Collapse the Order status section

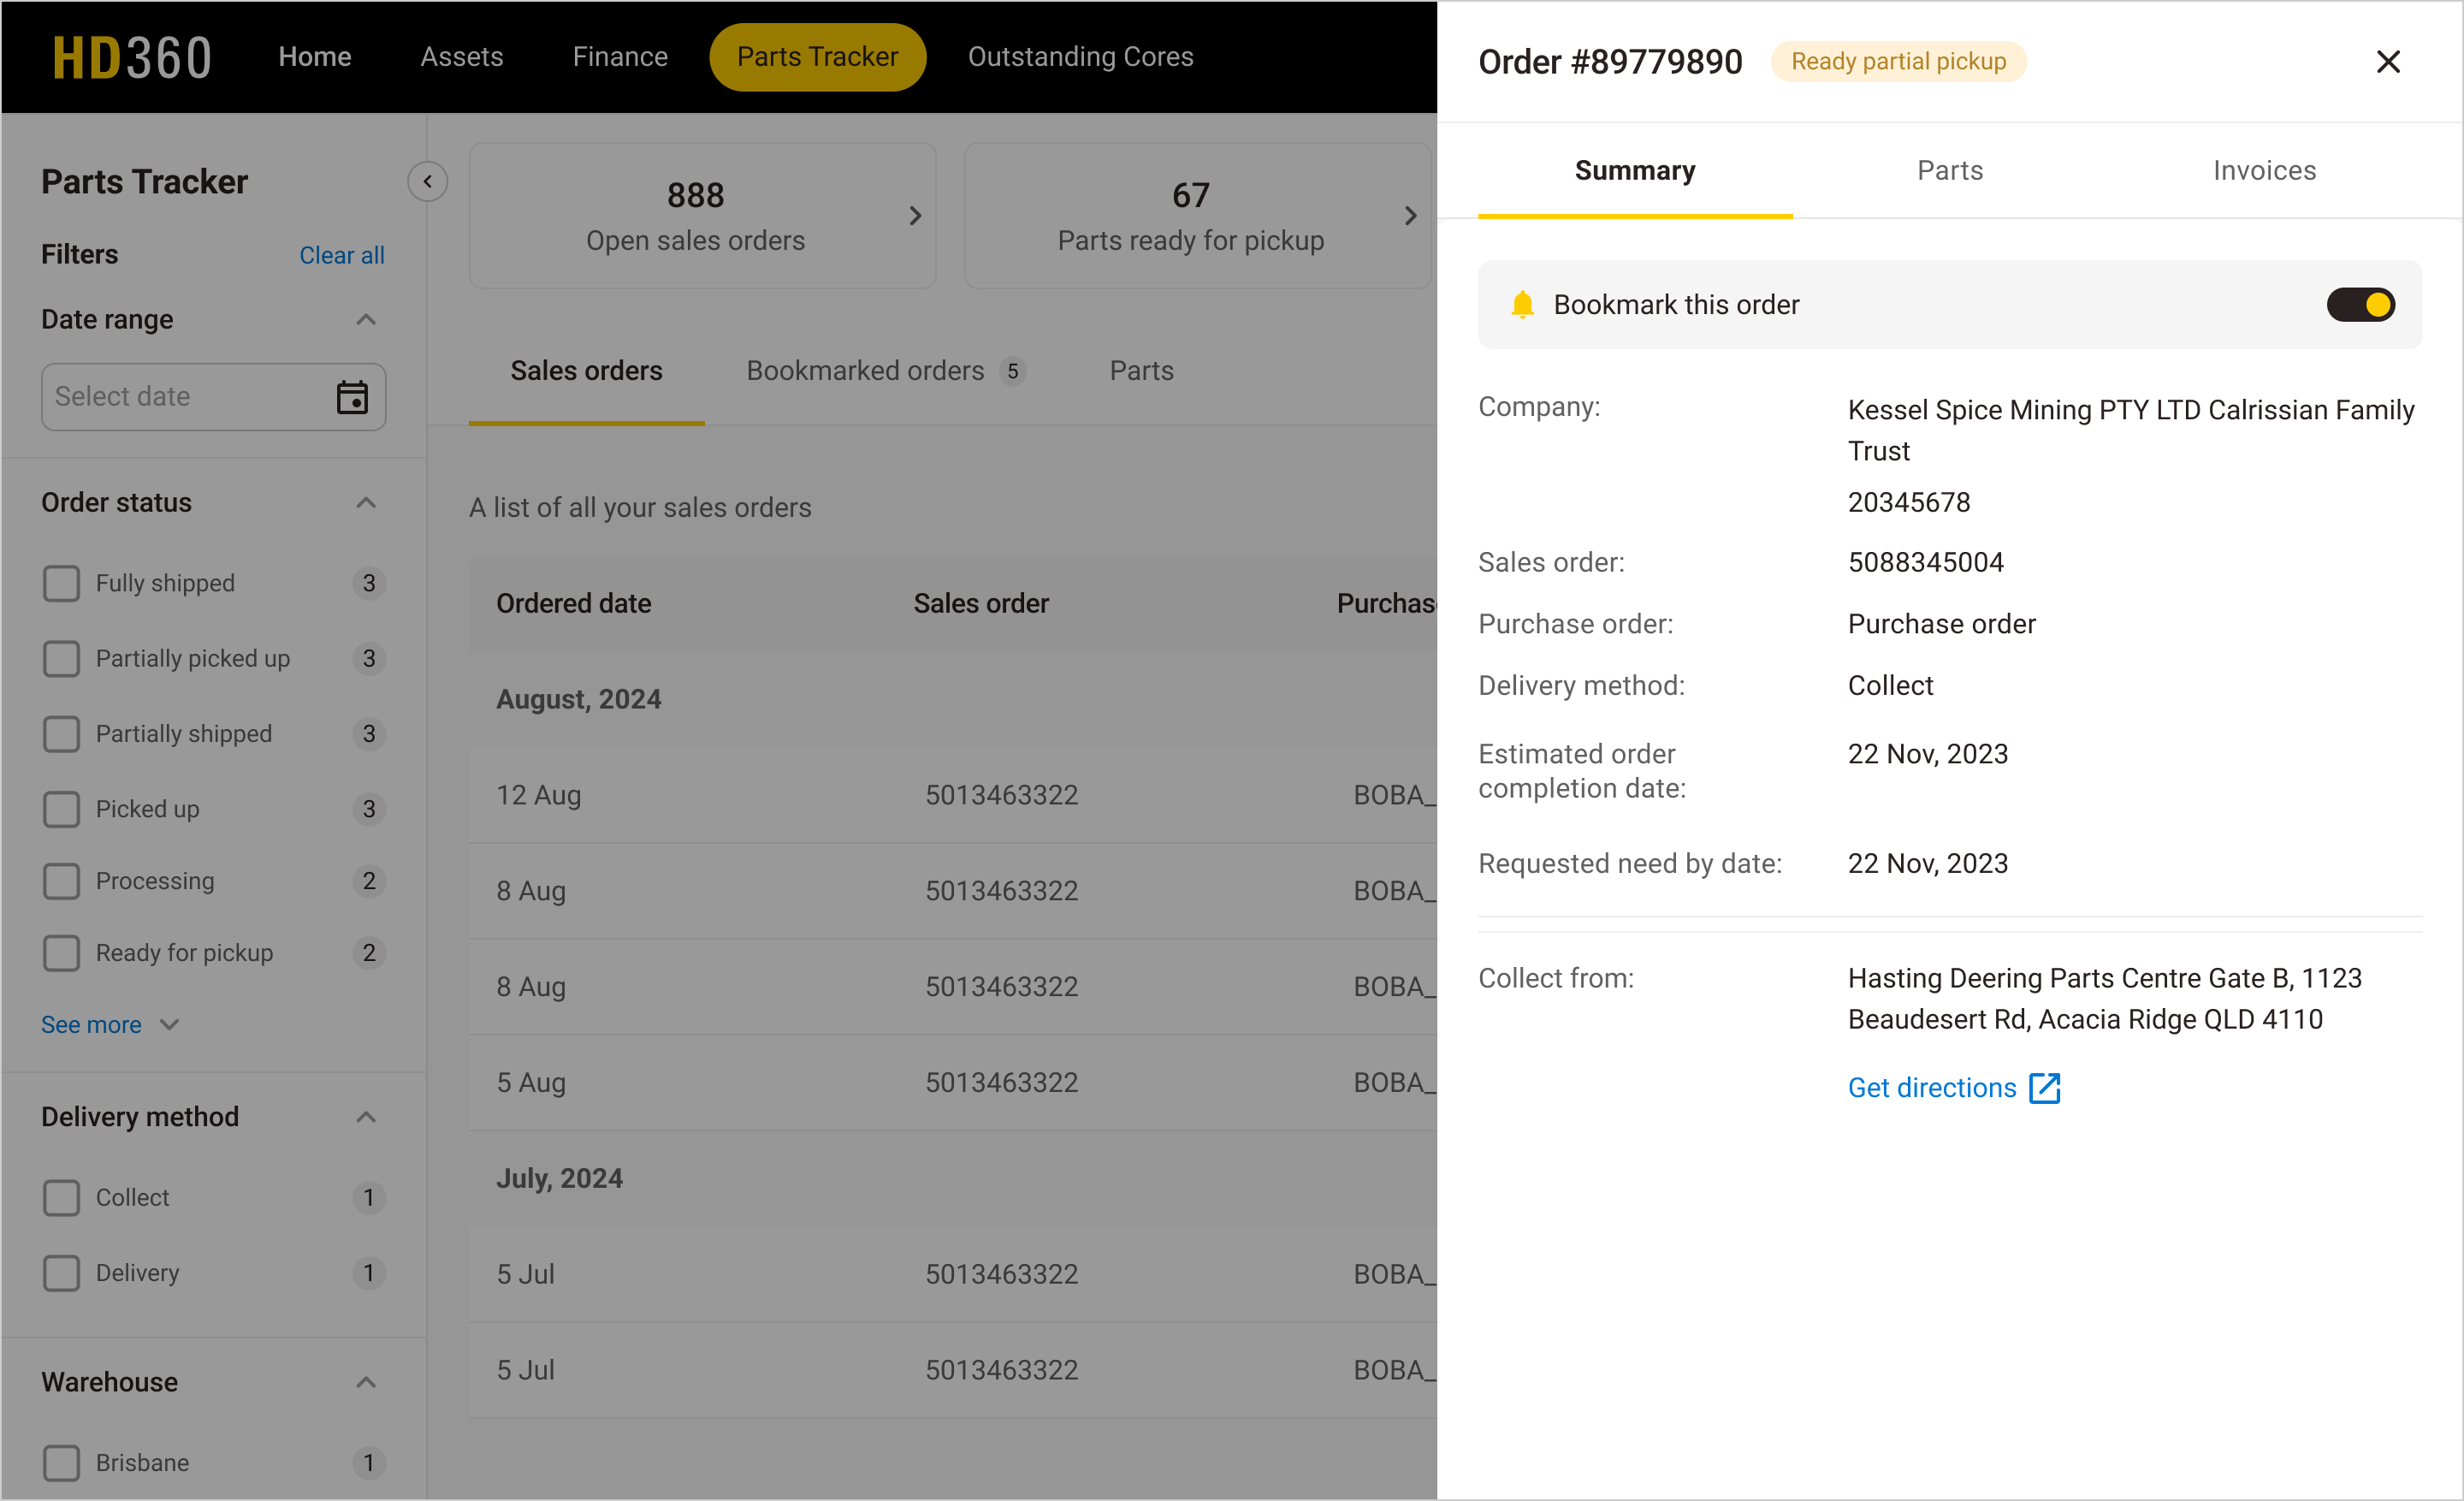tap(366, 502)
